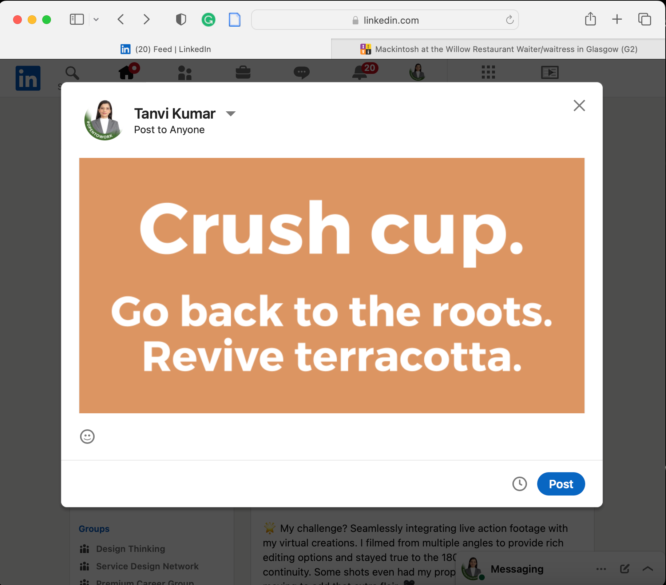Click the blue Post button
Screen dimensions: 666x585
click(561, 484)
